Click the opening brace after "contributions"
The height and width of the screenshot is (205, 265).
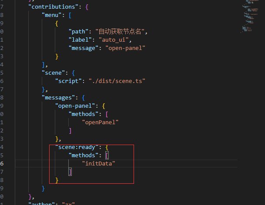click(87, 7)
